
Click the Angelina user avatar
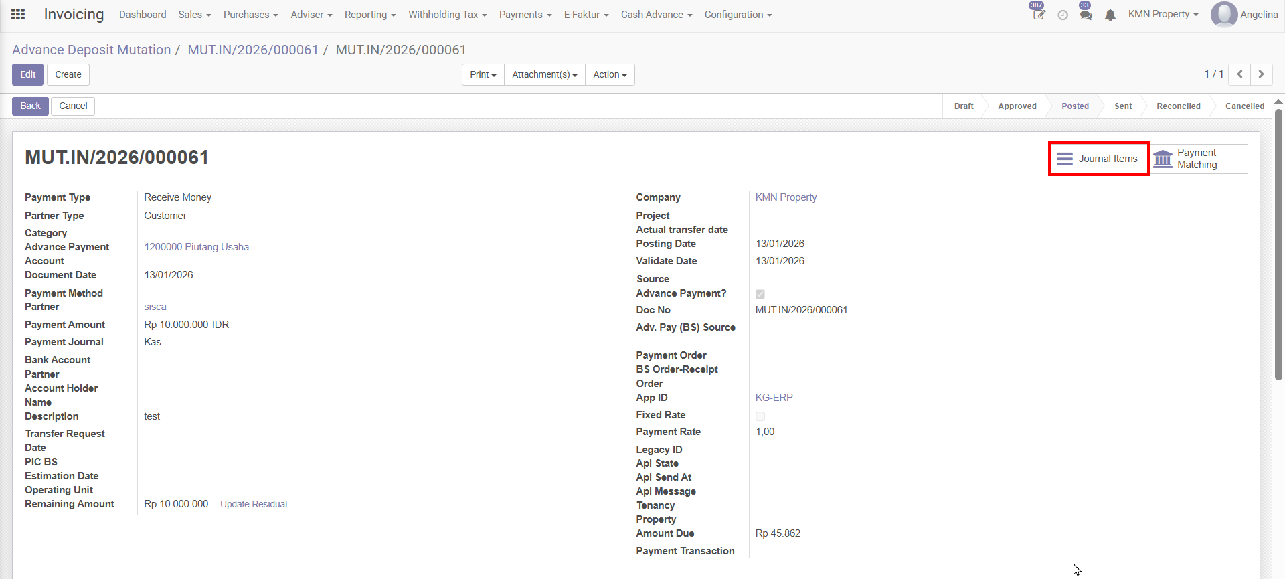pyautogui.click(x=1224, y=15)
